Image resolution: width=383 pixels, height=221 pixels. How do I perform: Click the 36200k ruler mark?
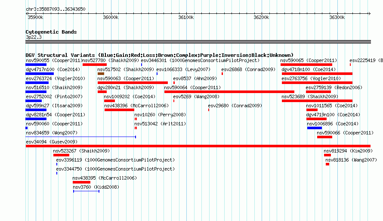click(261, 17)
